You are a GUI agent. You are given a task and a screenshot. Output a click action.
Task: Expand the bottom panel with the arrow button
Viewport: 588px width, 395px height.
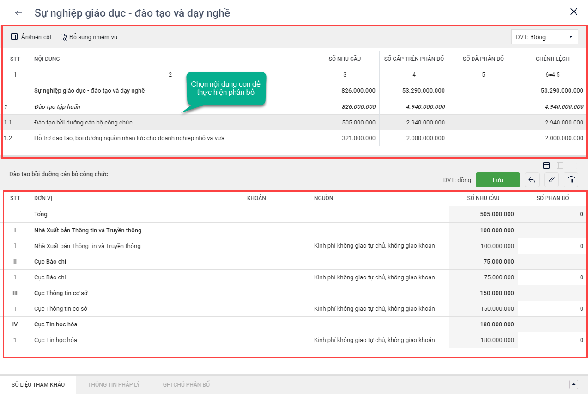(x=574, y=384)
